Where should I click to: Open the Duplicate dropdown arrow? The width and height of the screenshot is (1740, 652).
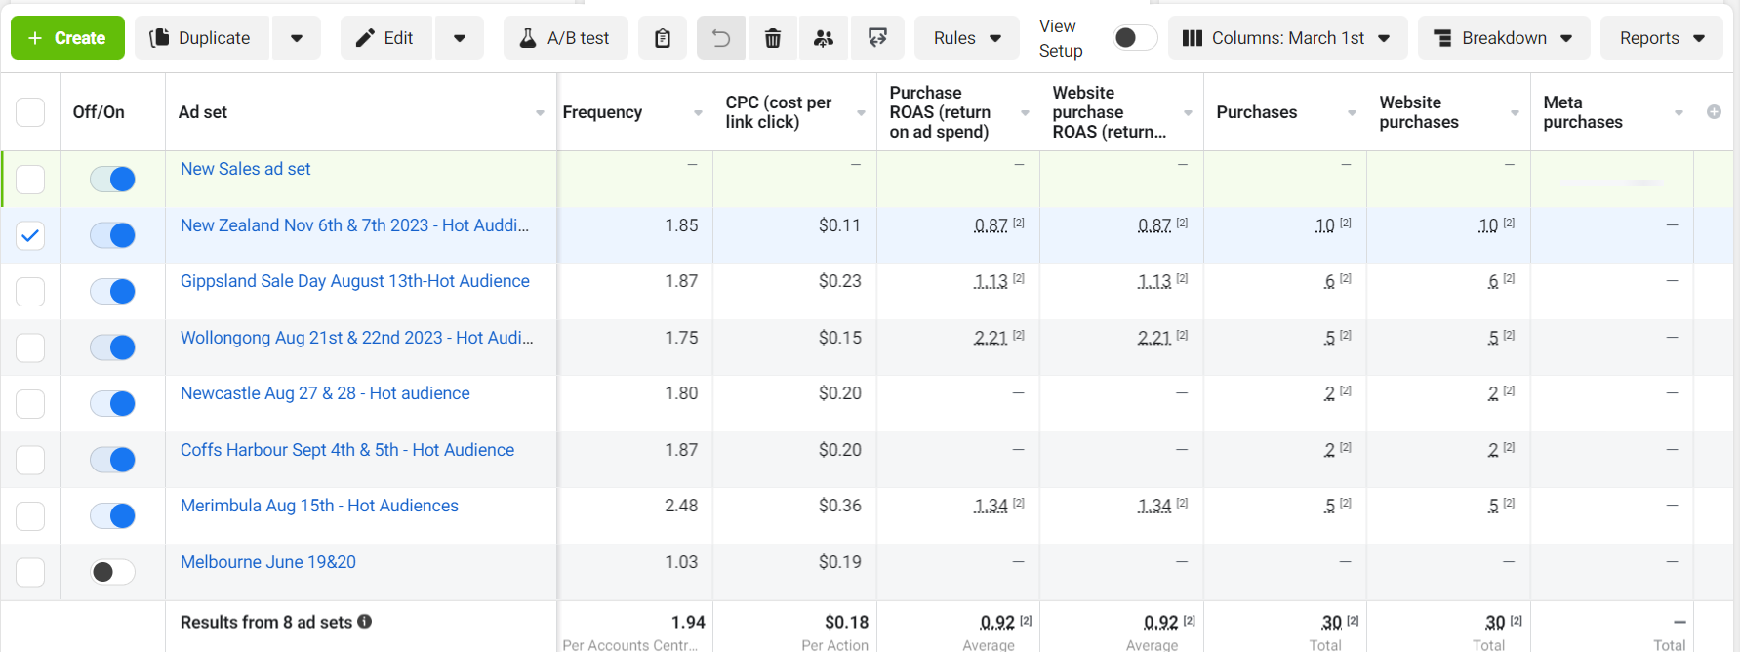point(297,38)
